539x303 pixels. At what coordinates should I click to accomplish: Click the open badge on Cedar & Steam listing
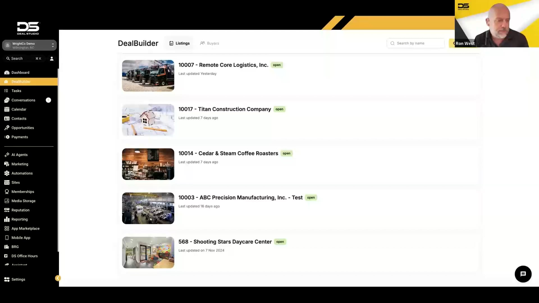pos(286,153)
